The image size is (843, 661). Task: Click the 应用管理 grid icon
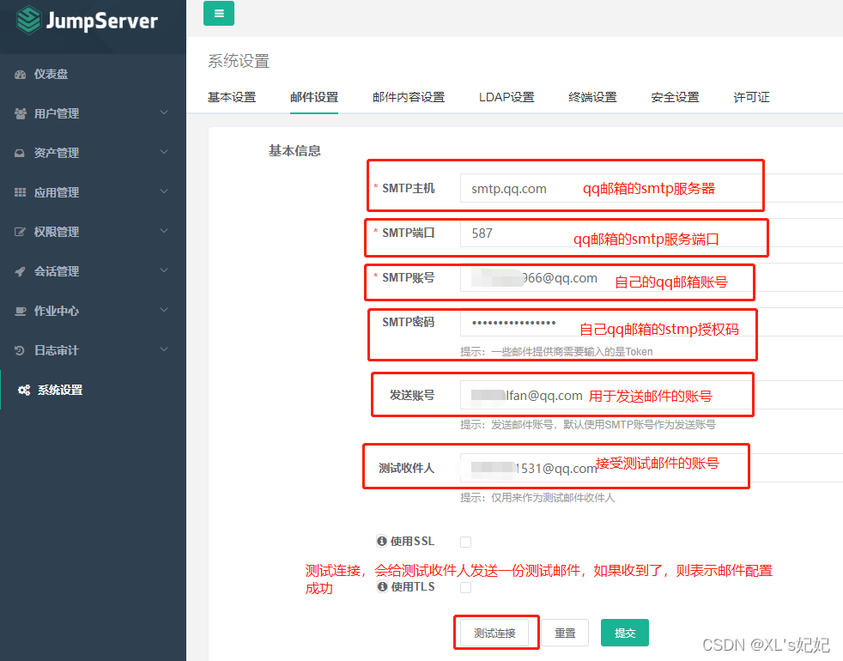[20, 192]
